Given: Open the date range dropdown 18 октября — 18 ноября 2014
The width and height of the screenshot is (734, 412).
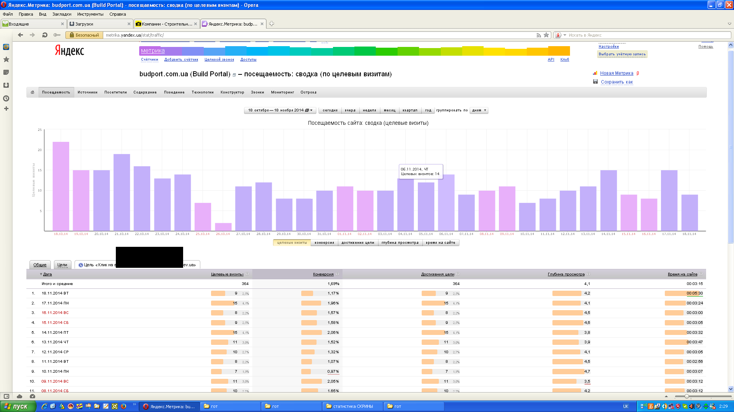Looking at the screenshot, I should 280,110.
